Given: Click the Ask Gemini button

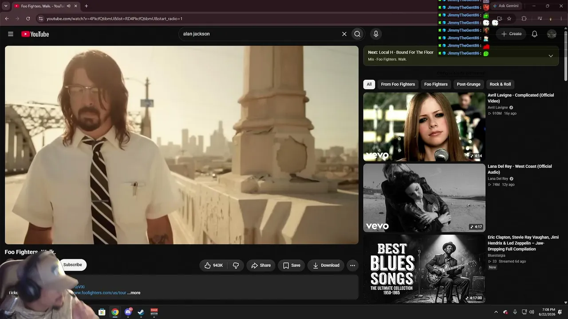Looking at the screenshot, I should pyautogui.click(x=505, y=6).
